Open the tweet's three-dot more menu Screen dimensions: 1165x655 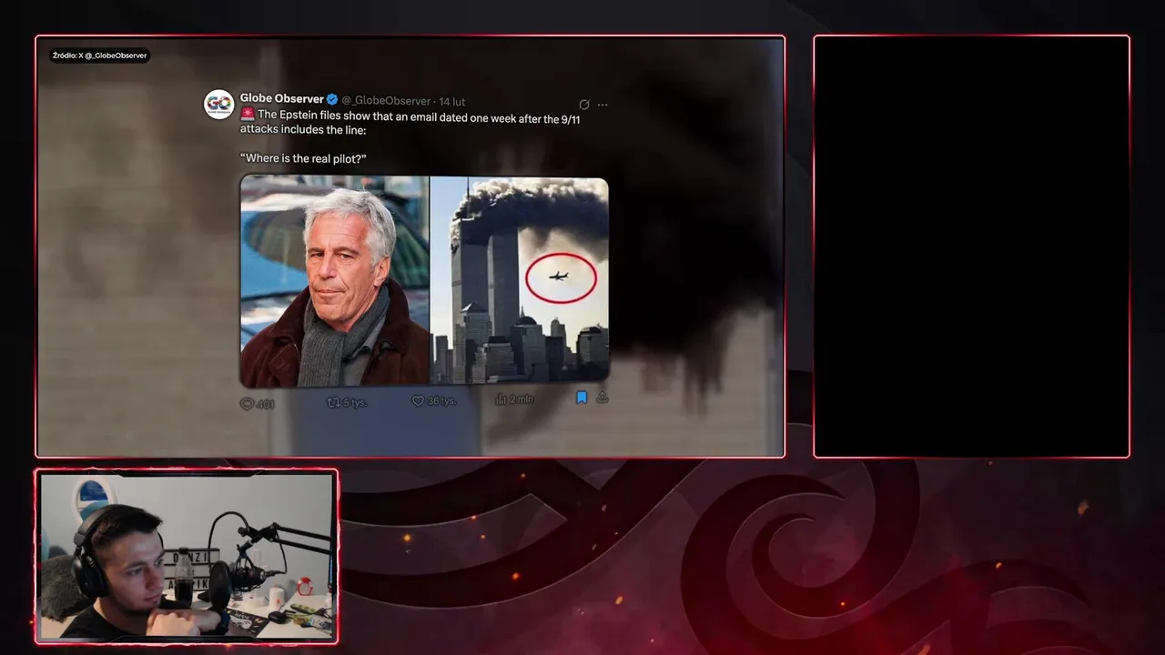coord(603,105)
